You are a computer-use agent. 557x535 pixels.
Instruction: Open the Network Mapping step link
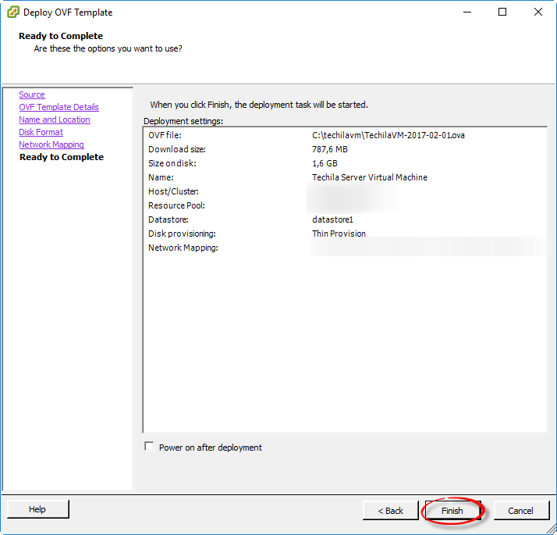tap(51, 144)
